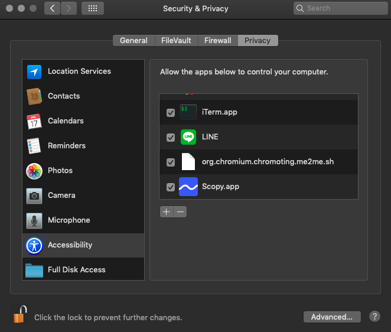Select the iTerm.app name text
Screen dimensions: 391x332
pos(220,112)
